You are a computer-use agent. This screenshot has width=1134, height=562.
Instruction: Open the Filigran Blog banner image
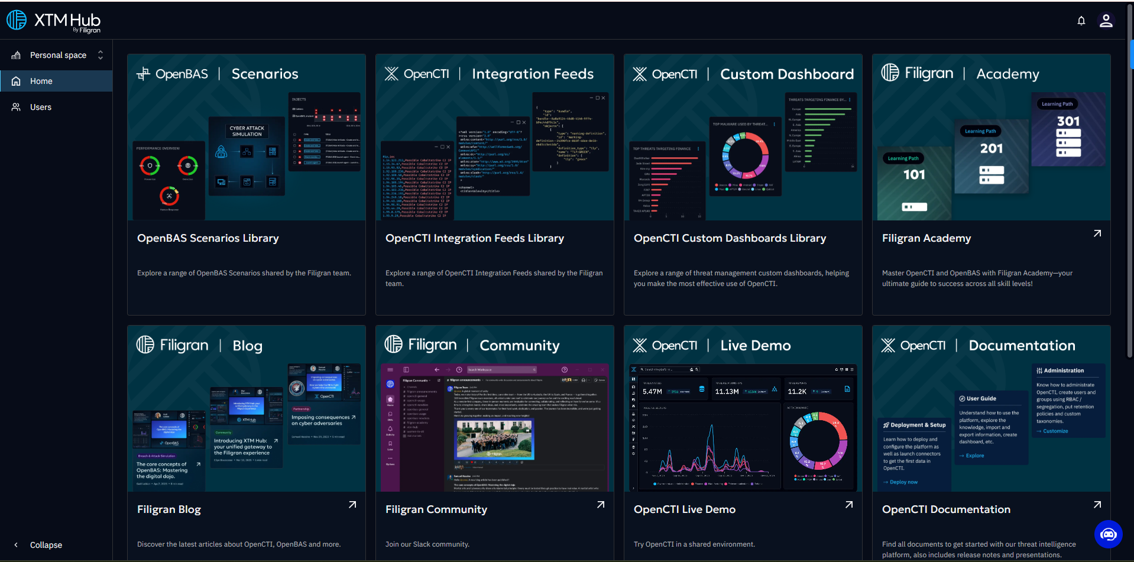(x=247, y=409)
